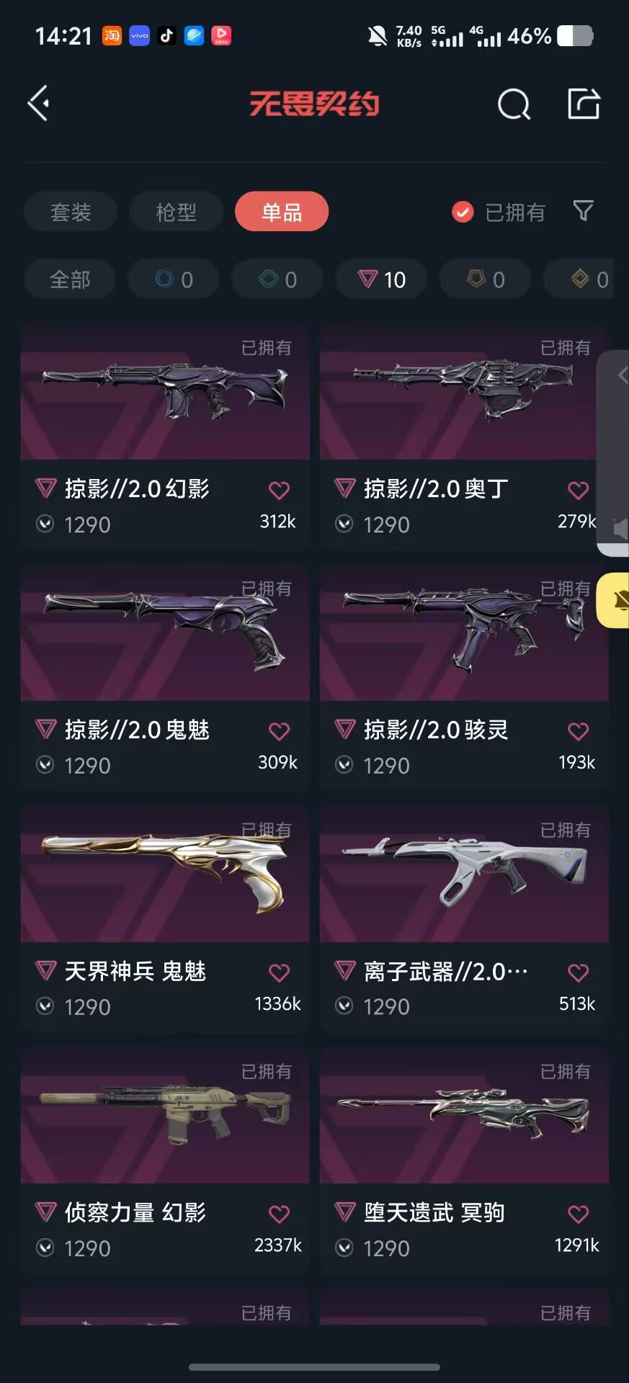Filter by blue circle tier icon
This screenshot has height=1383, width=629.
174,279
